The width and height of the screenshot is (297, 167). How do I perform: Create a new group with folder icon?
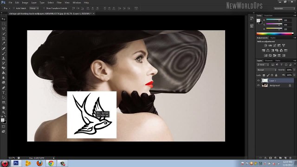coord(280,158)
